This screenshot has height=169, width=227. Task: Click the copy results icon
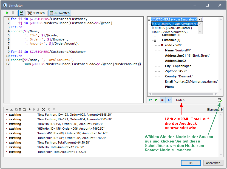click(x=20, y=109)
